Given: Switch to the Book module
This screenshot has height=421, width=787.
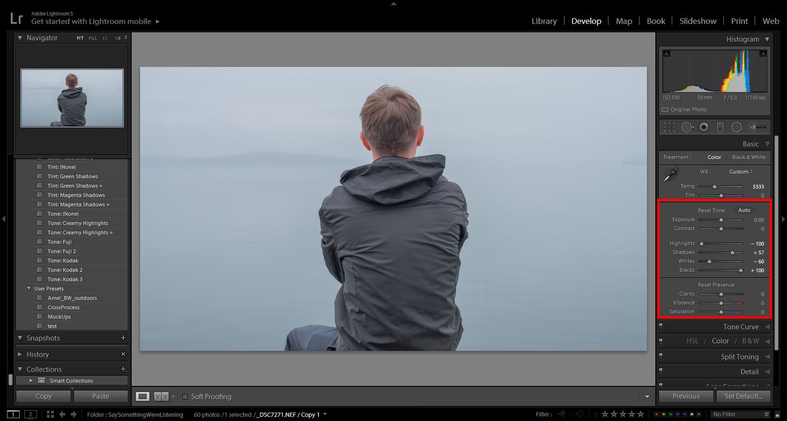Looking at the screenshot, I should click(x=656, y=21).
